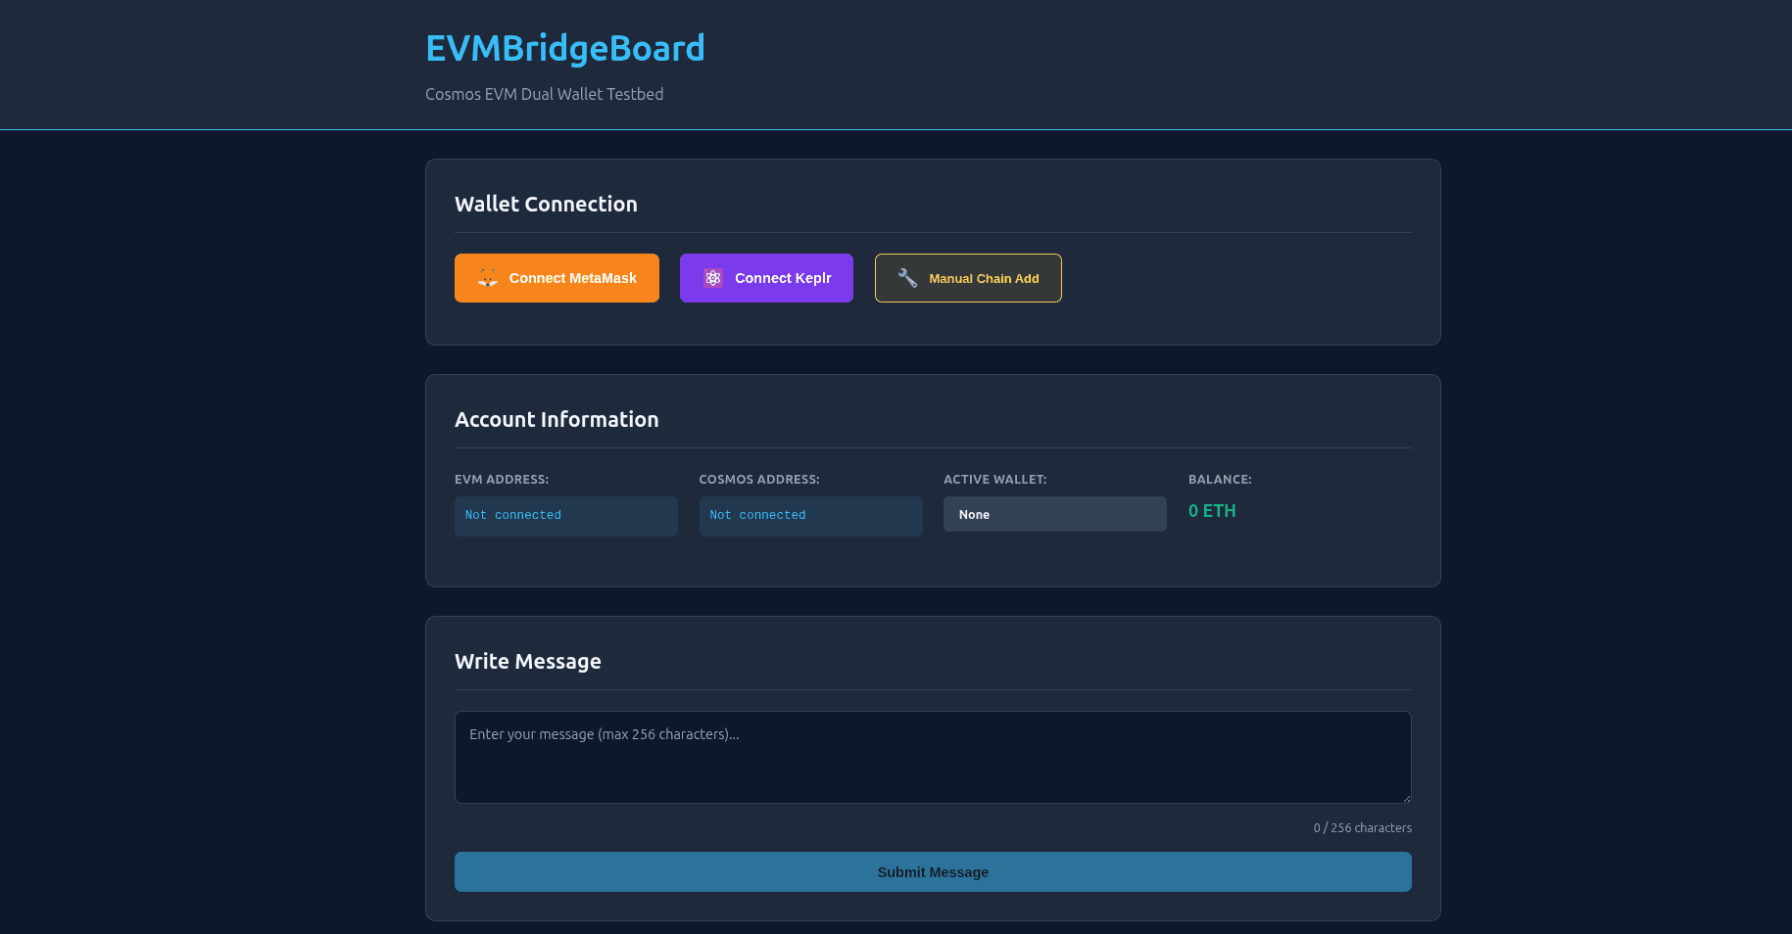Click the MetaMask fox icon
This screenshot has height=934, width=1792.
(x=488, y=278)
